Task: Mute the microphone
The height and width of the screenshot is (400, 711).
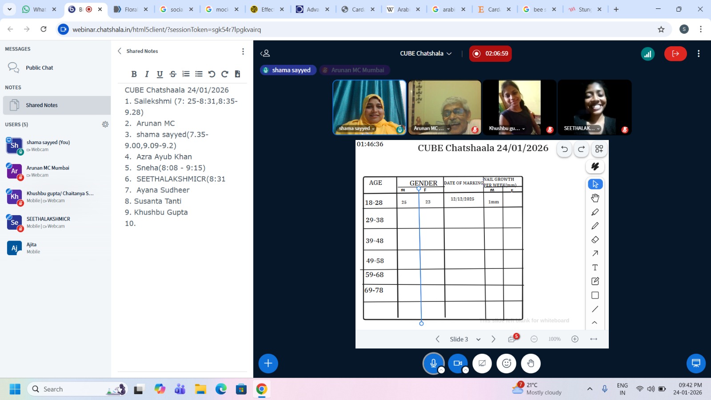Action: 433,364
